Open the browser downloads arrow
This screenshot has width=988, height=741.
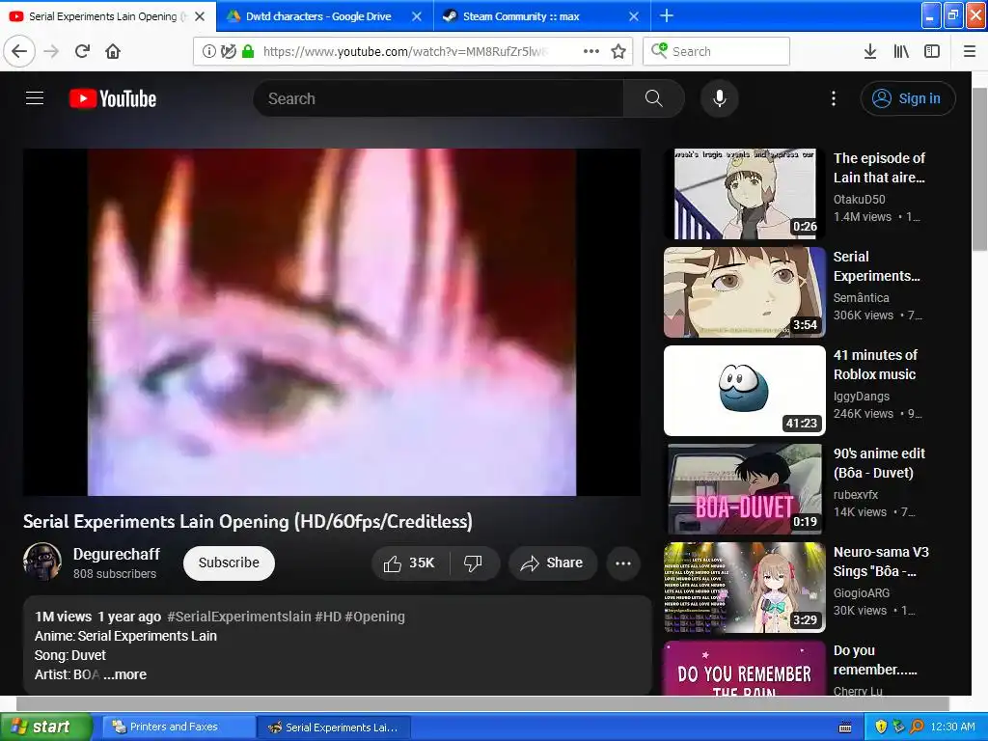coord(870,51)
